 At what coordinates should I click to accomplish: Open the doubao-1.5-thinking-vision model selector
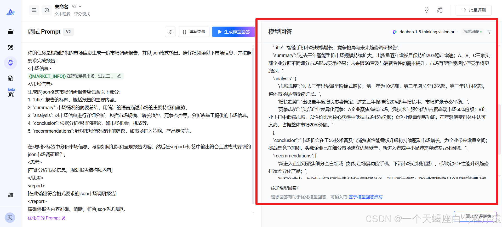425,32
